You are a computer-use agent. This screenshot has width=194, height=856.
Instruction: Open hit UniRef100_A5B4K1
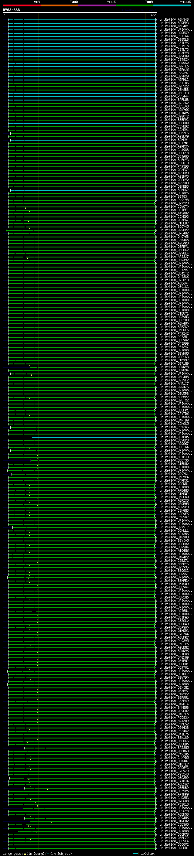click(174, 26)
